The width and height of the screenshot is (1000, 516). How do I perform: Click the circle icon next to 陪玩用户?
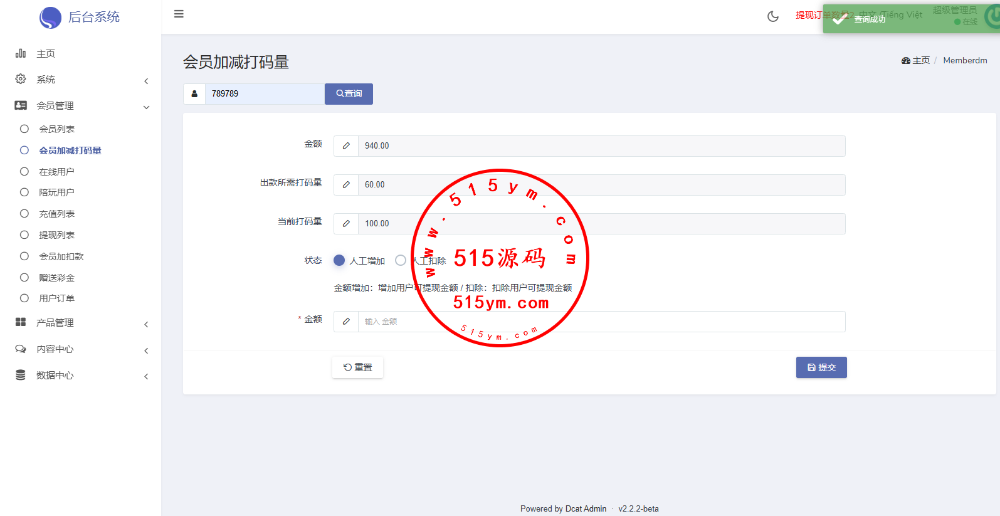point(24,192)
